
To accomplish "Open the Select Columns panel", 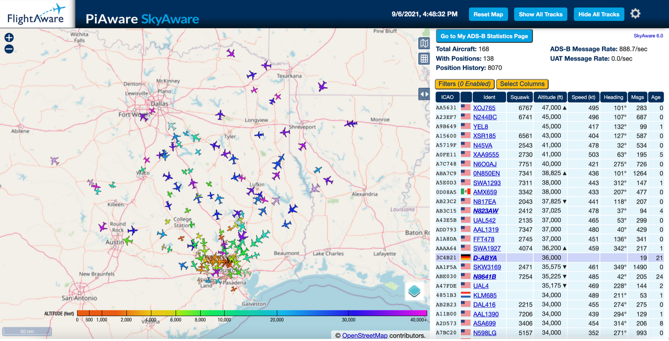I will point(522,84).
